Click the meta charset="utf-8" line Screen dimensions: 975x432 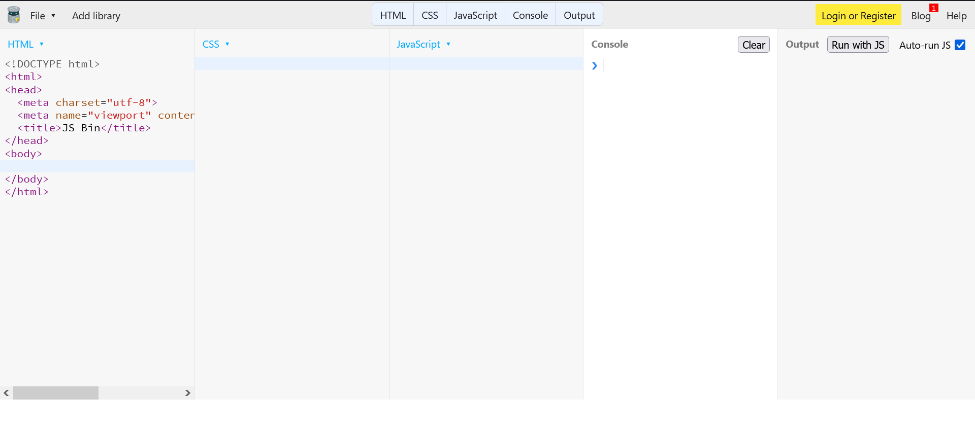click(x=87, y=102)
